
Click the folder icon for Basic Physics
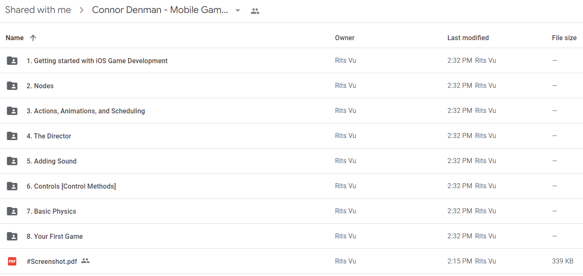(x=12, y=211)
